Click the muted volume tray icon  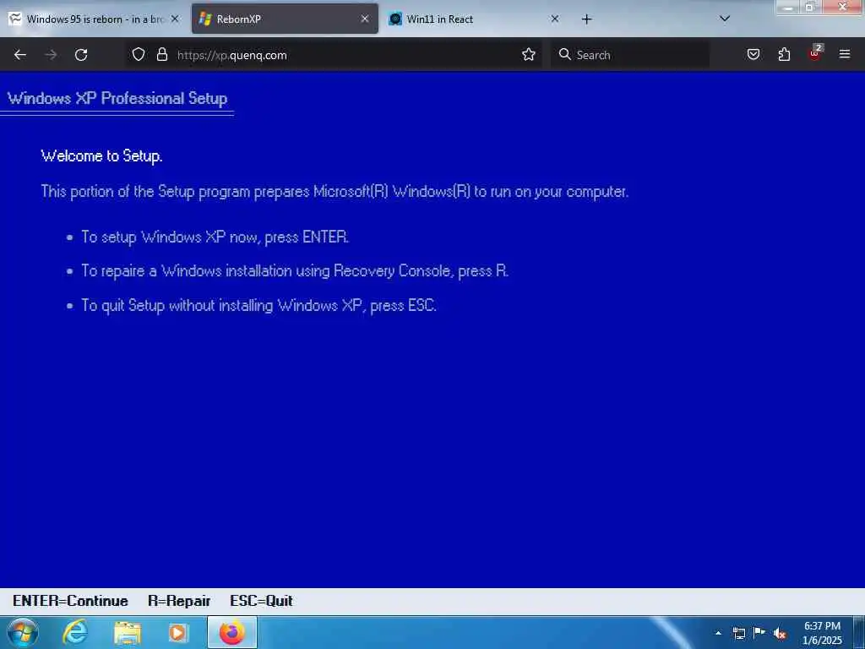780,633
